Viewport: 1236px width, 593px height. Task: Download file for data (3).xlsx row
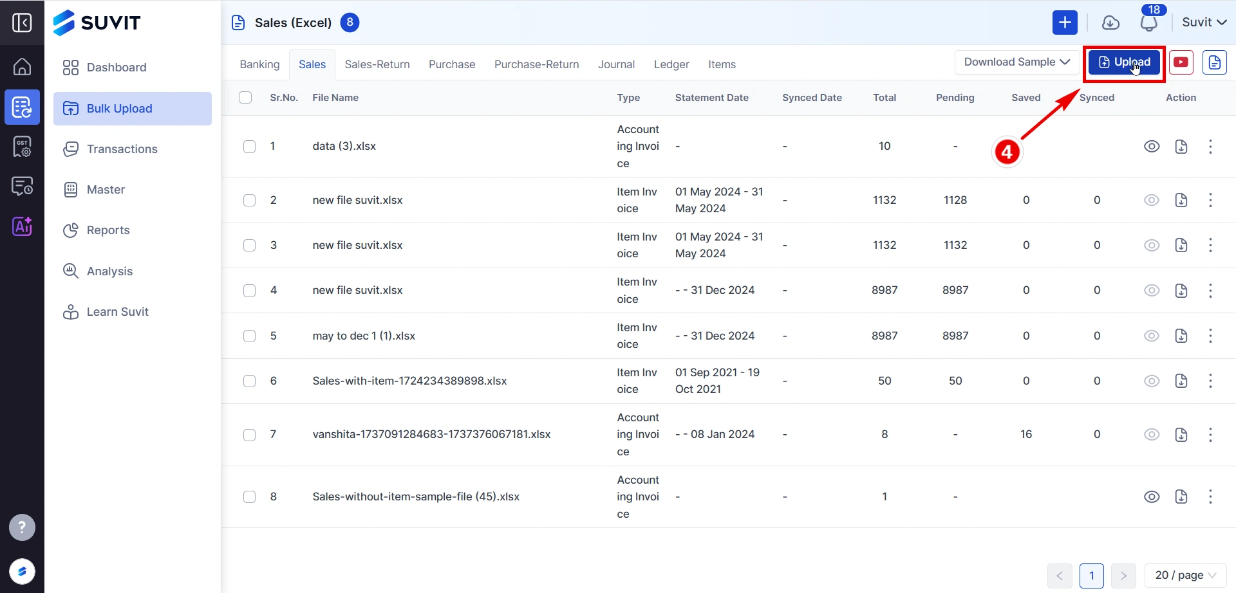click(x=1181, y=147)
